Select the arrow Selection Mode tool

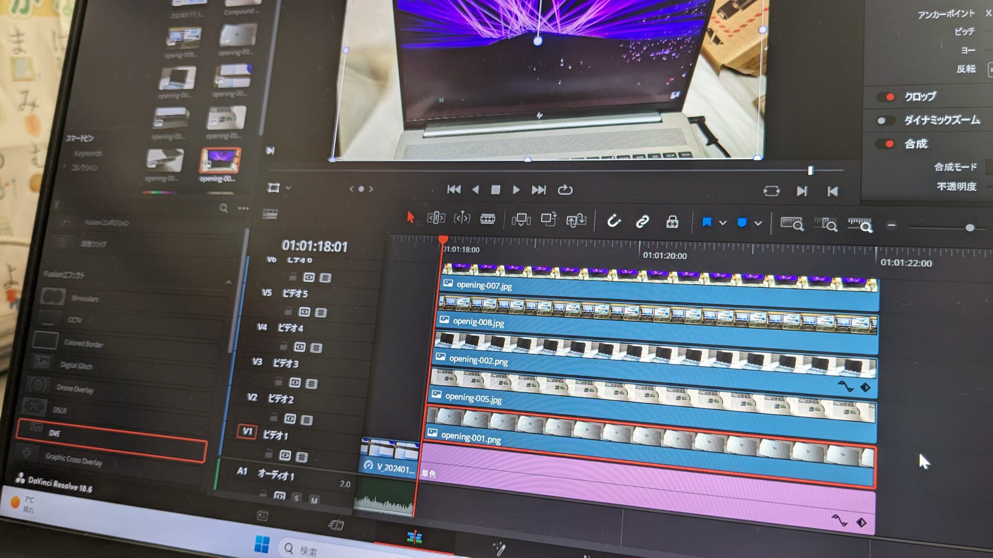click(x=410, y=217)
